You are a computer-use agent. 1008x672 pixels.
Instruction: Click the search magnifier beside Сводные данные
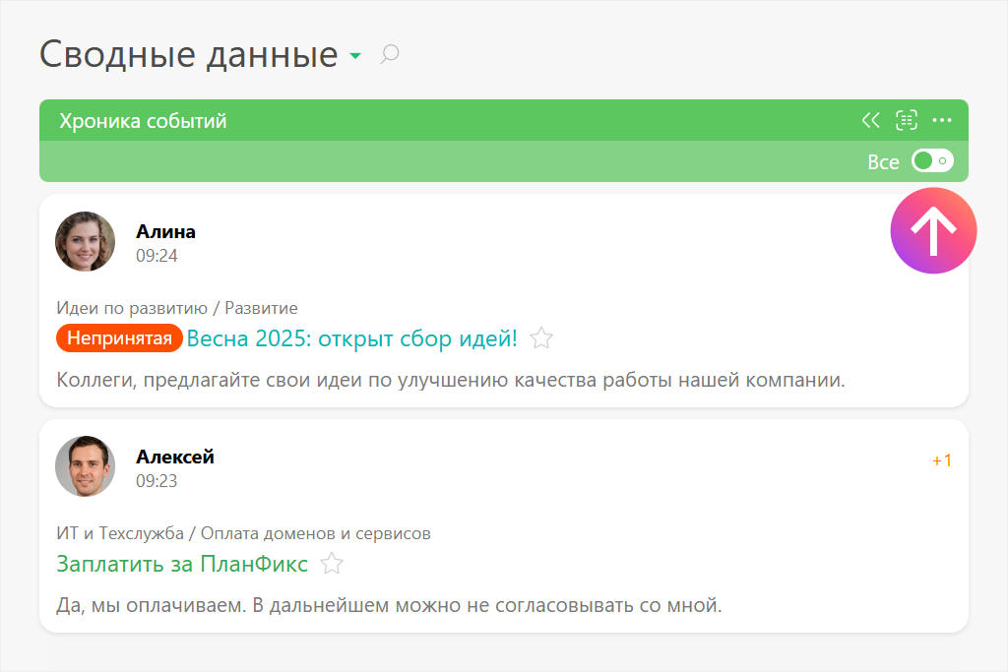pos(390,55)
